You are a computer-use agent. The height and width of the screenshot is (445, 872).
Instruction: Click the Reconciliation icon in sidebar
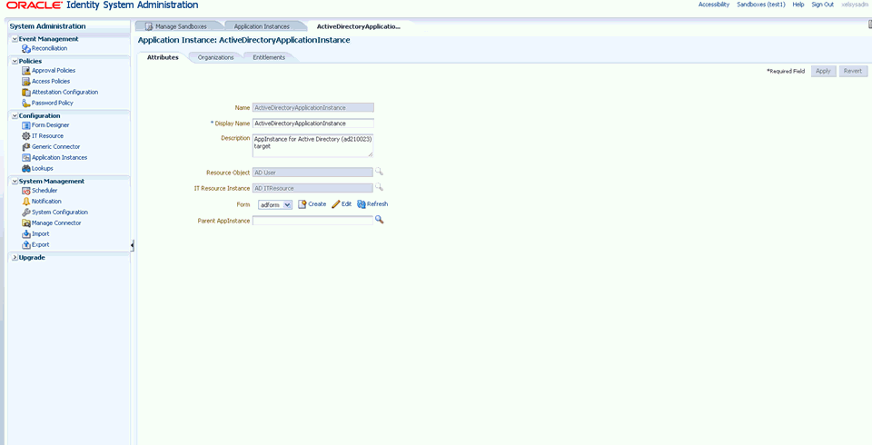click(26, 49)
